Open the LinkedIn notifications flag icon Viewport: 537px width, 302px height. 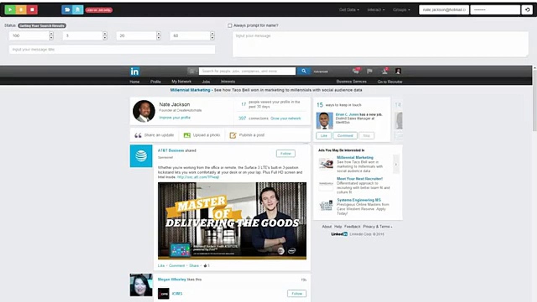coord(370,71)
